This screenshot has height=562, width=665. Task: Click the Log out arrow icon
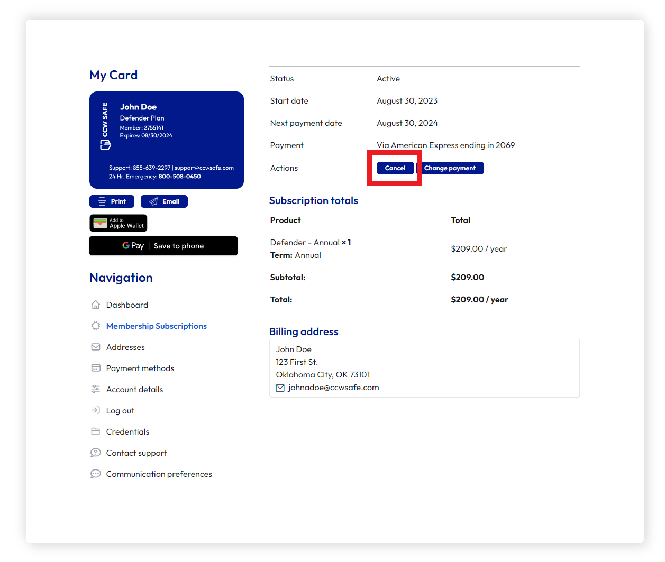click(96, 410)
